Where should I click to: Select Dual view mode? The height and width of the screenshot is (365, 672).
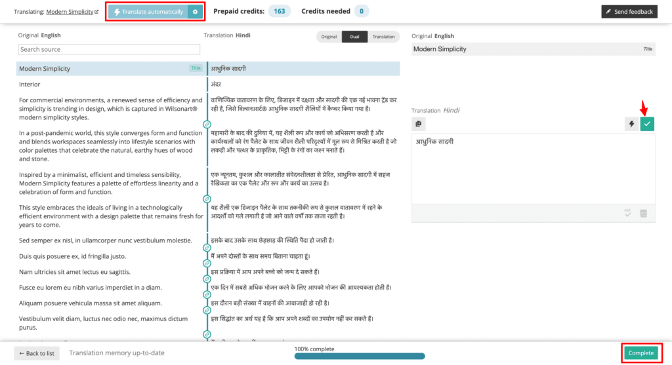pos(354,37)
